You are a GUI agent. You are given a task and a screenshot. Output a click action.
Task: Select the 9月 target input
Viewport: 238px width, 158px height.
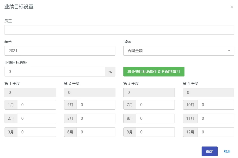[156, 132]
